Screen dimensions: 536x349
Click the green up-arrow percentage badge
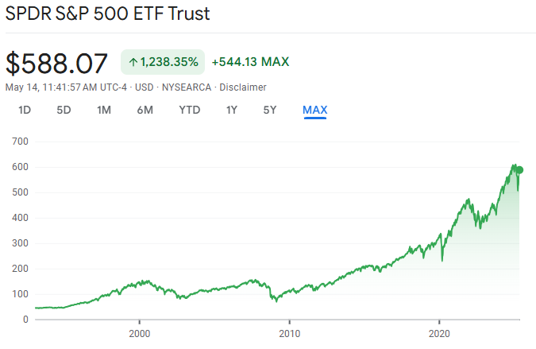coord(163,62)
